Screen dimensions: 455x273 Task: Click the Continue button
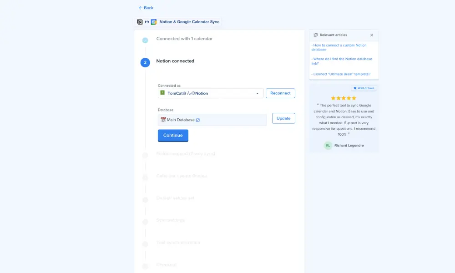[x=173, y=136]
